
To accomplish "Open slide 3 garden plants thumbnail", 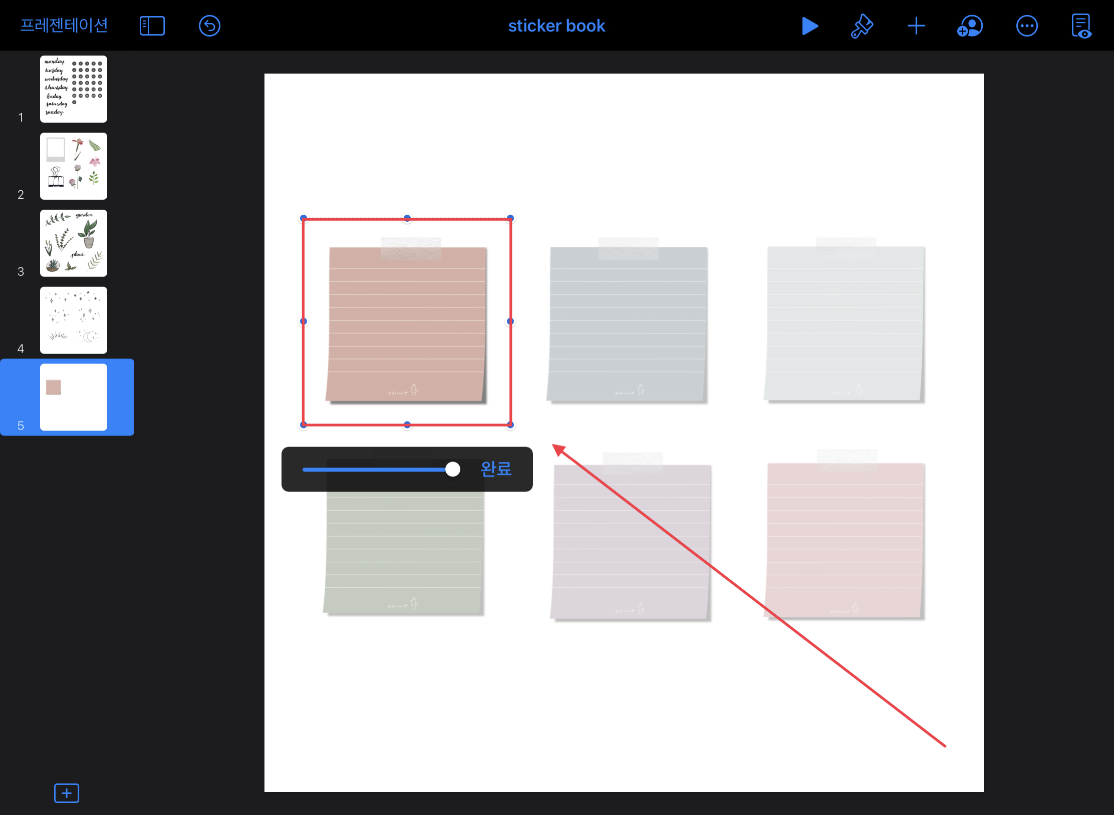I will [74, 243].
